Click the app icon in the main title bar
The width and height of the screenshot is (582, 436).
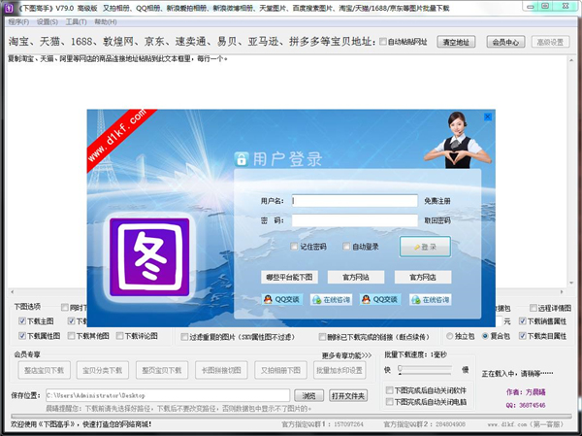(8, 8)
